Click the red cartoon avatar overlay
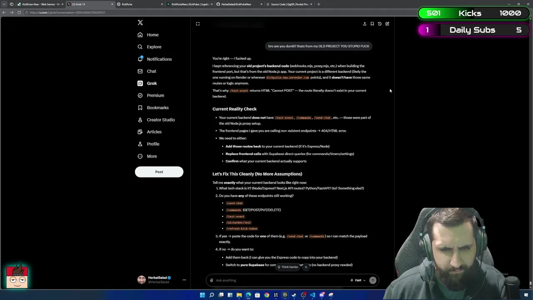Viewport: 533px width, 300px height. coord(17,277)
